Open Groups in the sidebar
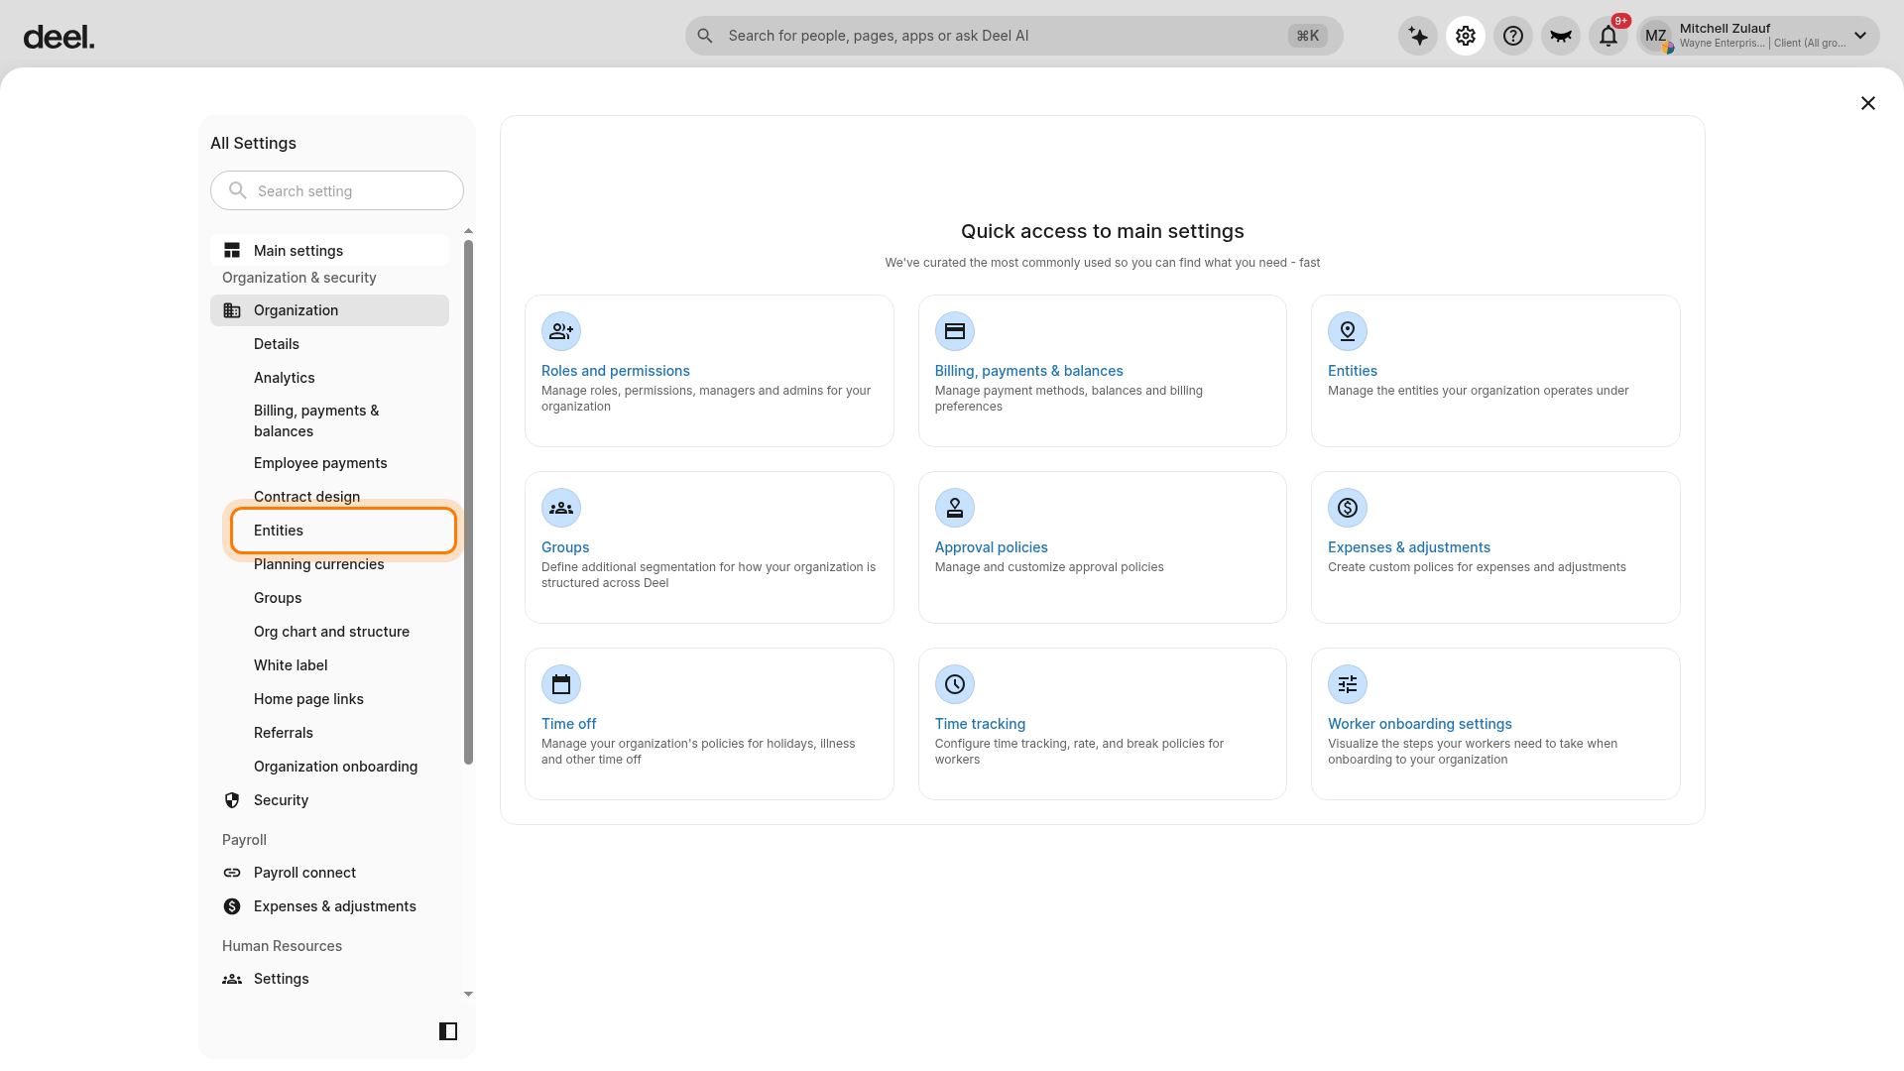 pos(278,598)
